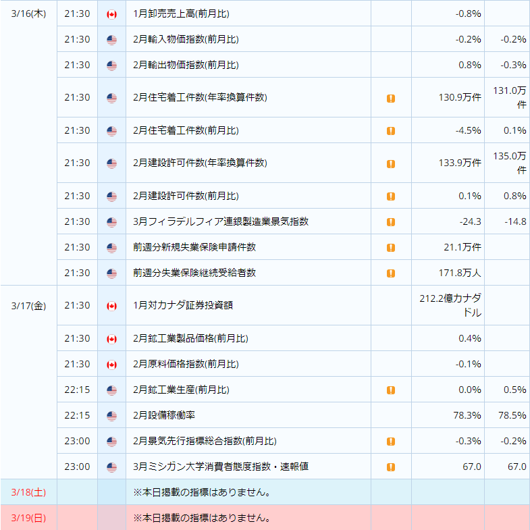Click the US flag beside 2月輸入物価指数(前月比)
The height and width of the screenshot is (530, 530).
pos(111,40)
